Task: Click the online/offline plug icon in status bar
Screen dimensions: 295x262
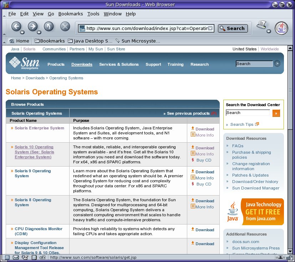Action: coord(280,257)
